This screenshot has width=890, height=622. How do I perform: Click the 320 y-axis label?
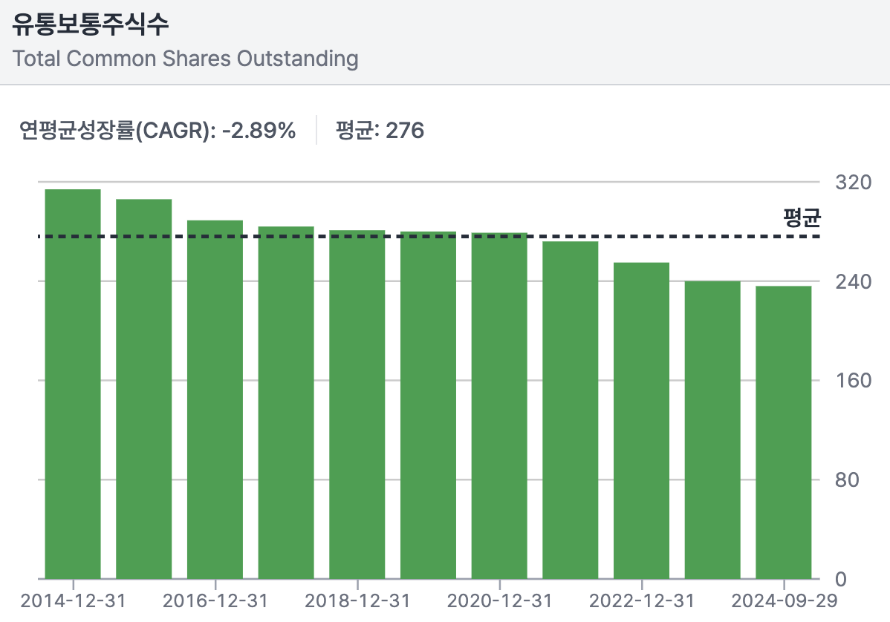pos(852,183)
